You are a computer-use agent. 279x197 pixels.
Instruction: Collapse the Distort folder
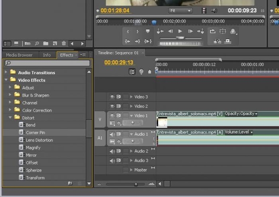(x=10, y=117)
